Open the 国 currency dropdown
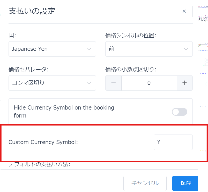Viewport: 208px width, 192px height. click(52, 49)
